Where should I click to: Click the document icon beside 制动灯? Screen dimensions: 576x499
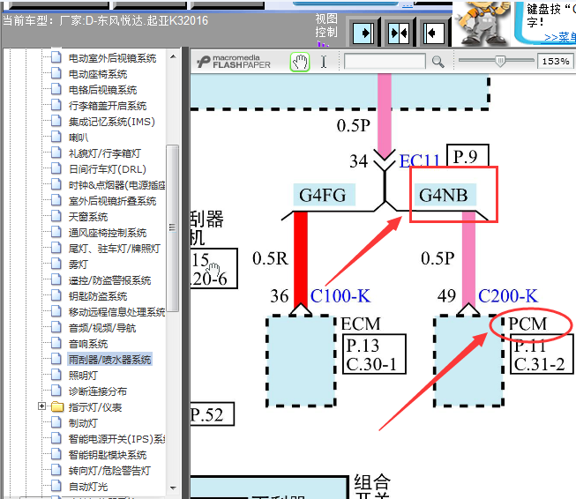pyautogui.click(x=56, y=422)
